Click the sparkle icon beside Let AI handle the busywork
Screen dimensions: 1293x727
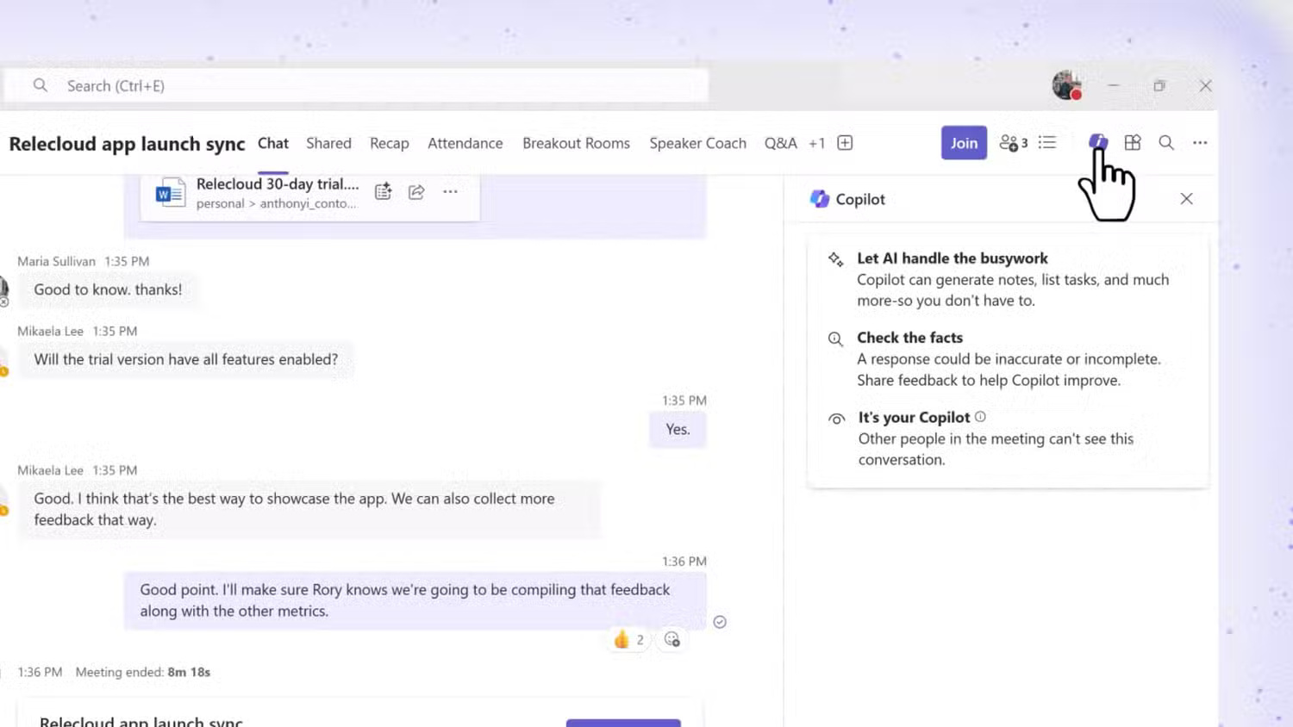(835, 259)
